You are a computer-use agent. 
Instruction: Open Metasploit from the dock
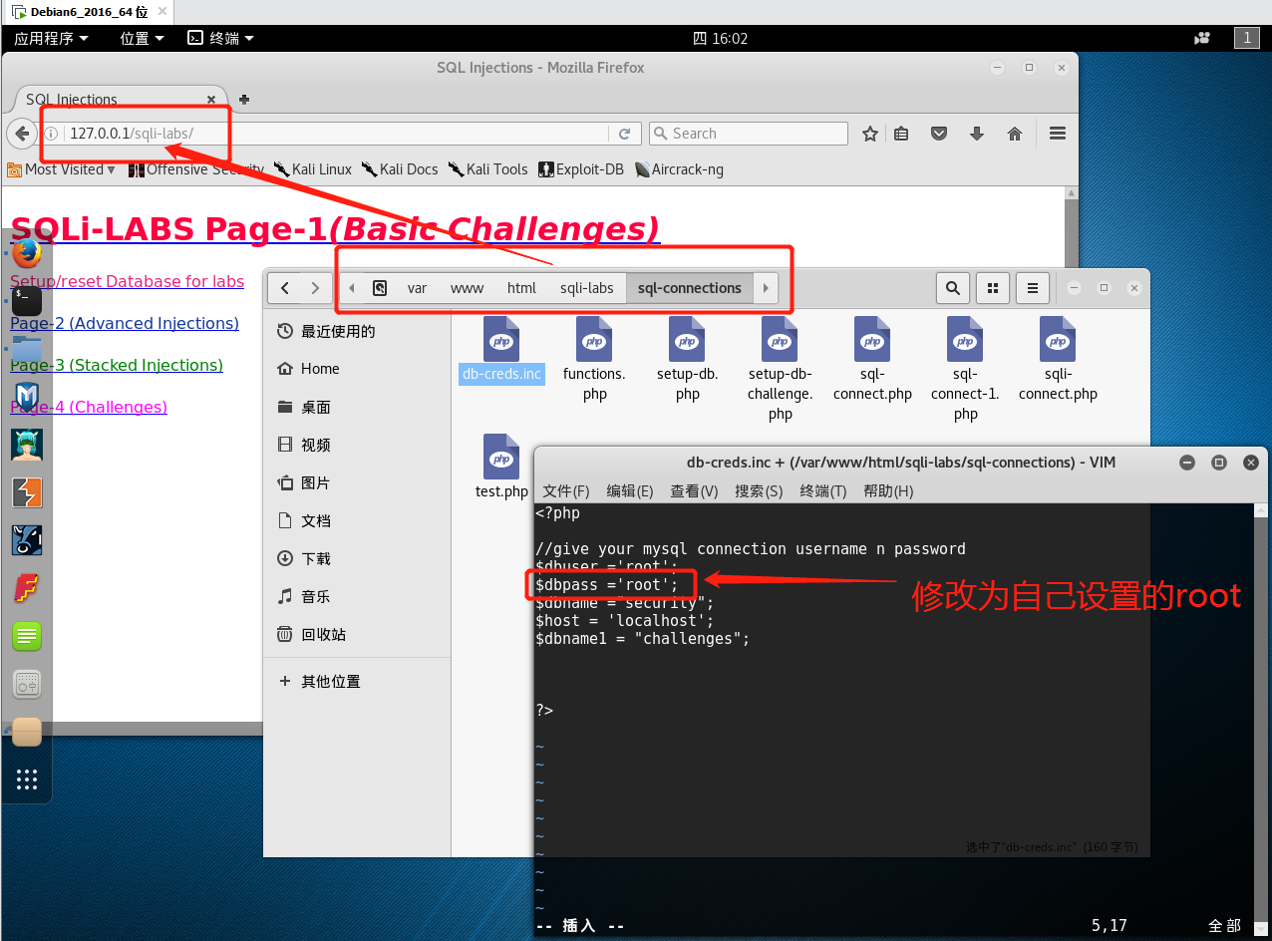click(x=27, y=396)
